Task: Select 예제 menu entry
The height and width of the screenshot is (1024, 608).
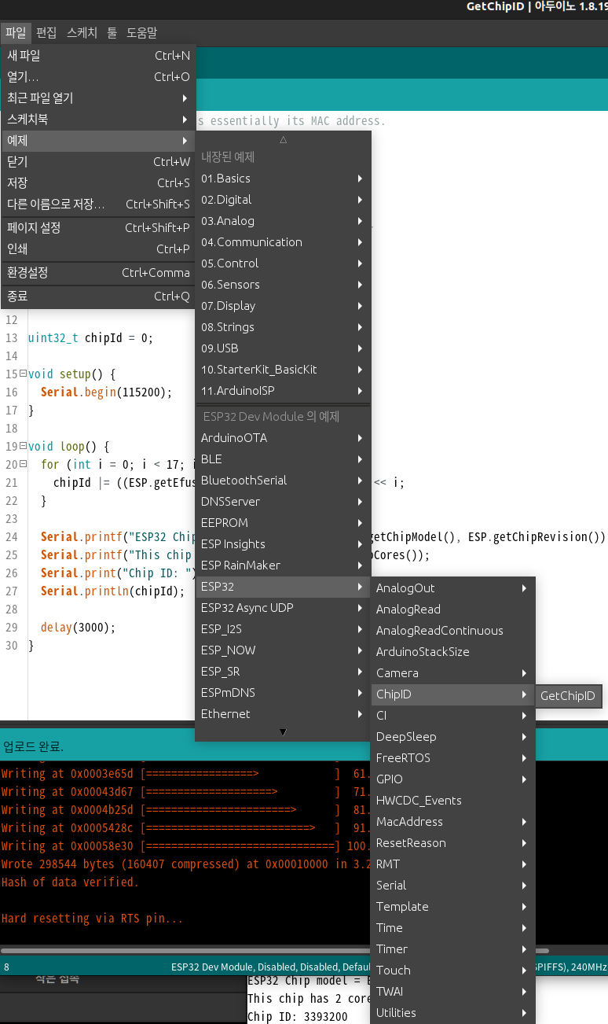Action: pyautogui.click(x=98, y=141)
